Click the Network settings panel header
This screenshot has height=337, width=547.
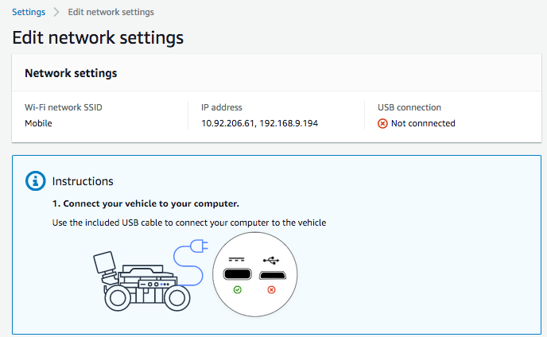coord(71,73)
